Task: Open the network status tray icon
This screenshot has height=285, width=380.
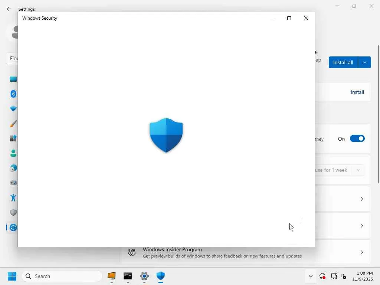Action: [x=334, y=276]
